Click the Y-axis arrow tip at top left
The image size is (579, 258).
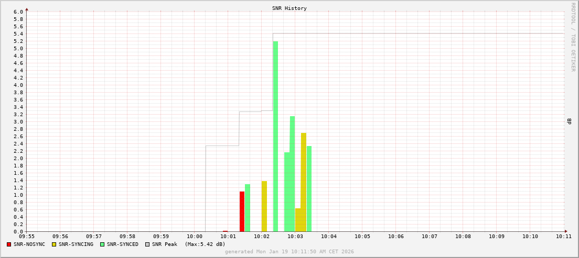[27, 9]
